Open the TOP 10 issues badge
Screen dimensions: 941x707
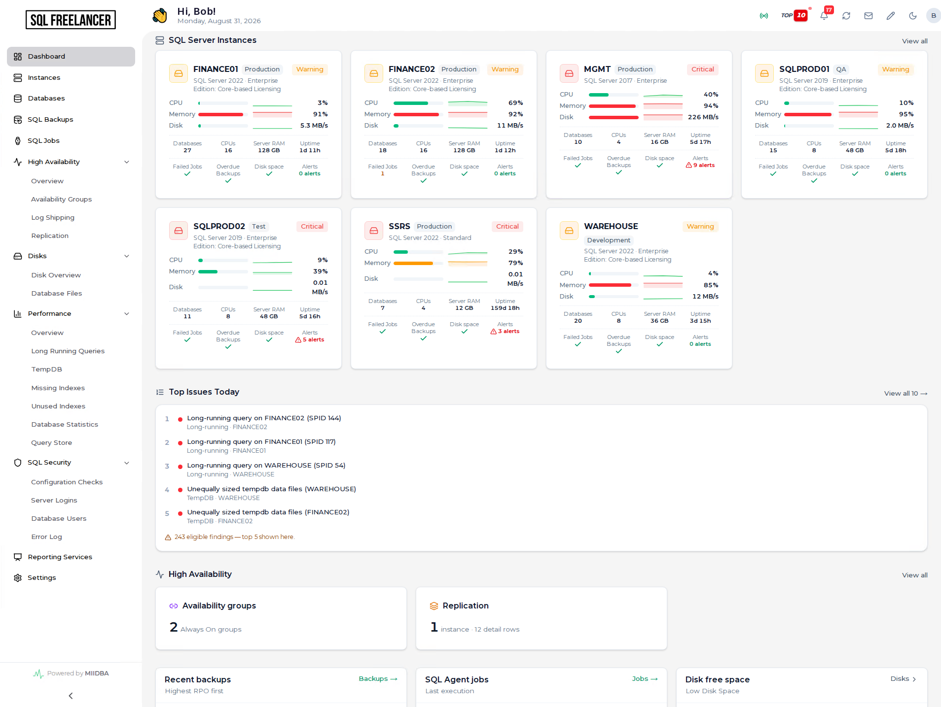tap(794, 15)
